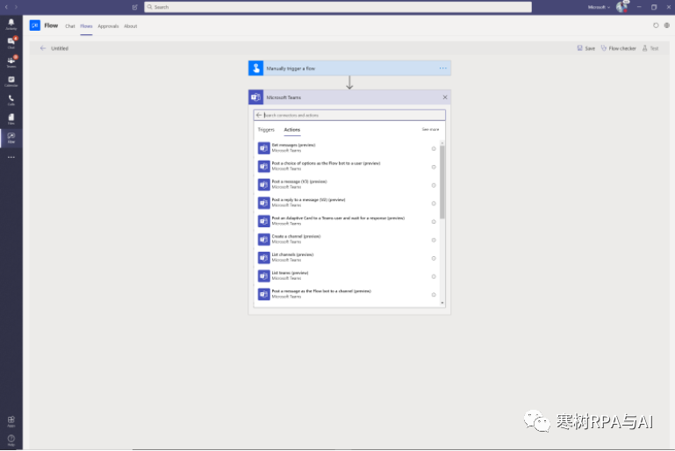Open Teams in the left sidebar
Viewport: 675px width, 451px height.
[x=11, y=62]
